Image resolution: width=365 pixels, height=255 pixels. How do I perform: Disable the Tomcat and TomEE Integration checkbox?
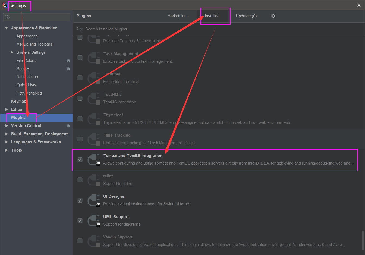click(x=80, y=159)
